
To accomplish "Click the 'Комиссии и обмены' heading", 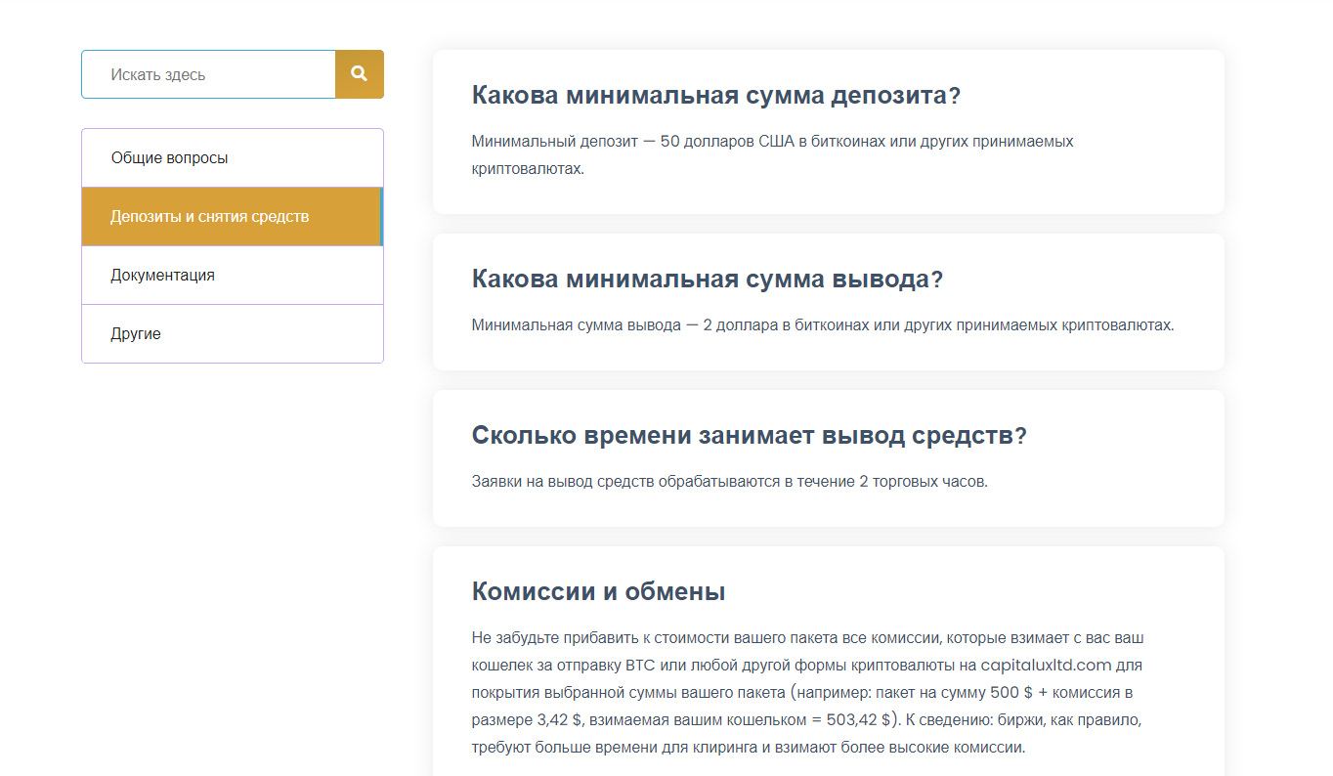I will click(598, 591).
